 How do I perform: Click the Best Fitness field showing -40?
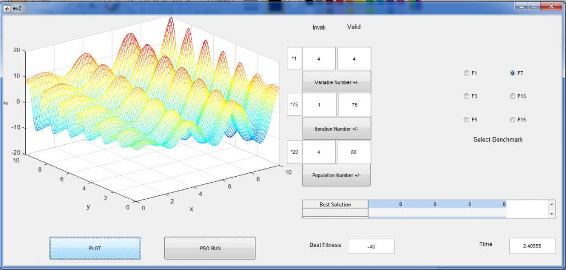[x=371, y=246]
